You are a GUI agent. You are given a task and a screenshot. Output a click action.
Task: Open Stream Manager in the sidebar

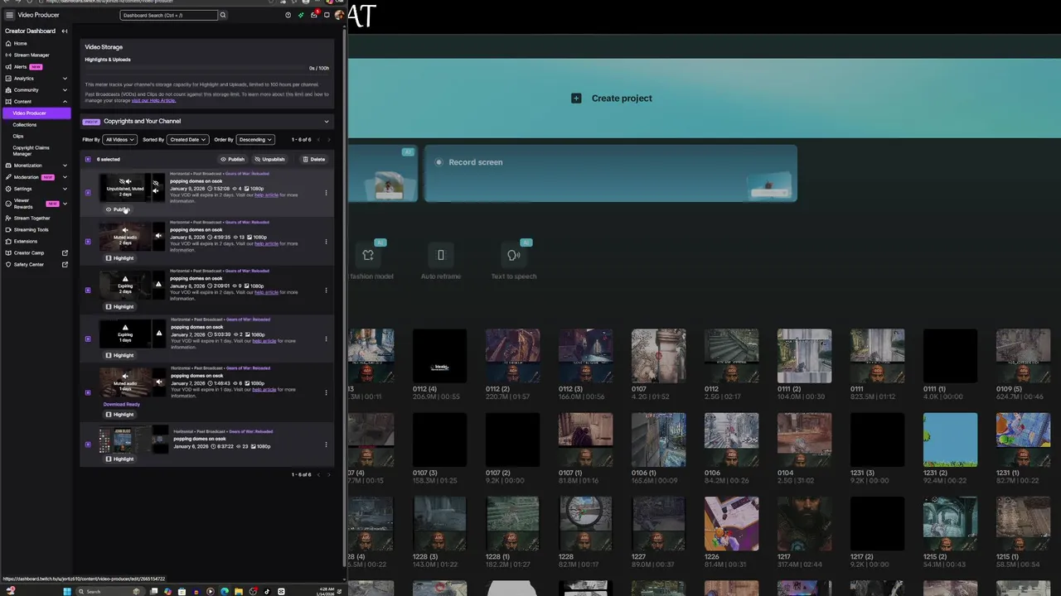pyautogui.click(x=36, y=55)
